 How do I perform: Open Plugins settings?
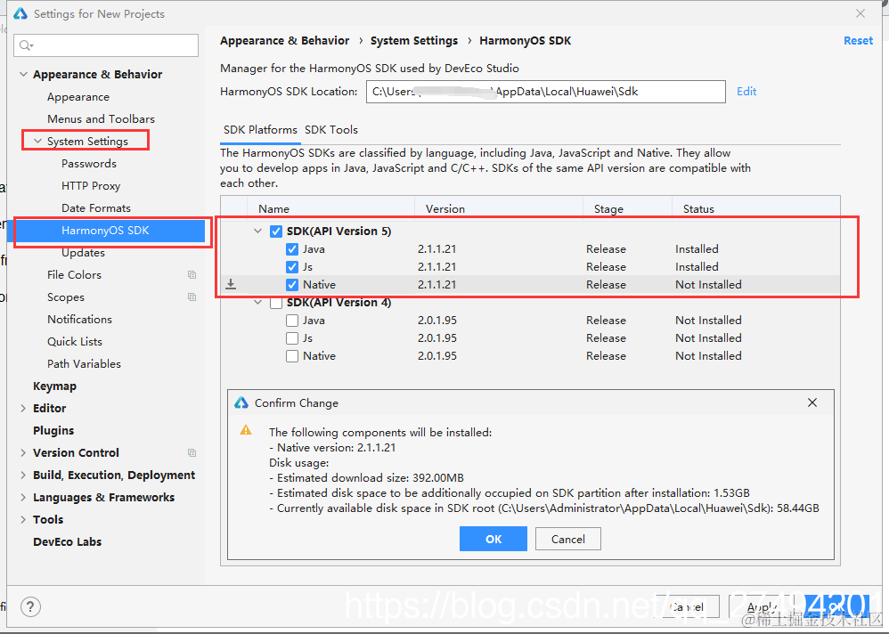click(x=53, y=431)
